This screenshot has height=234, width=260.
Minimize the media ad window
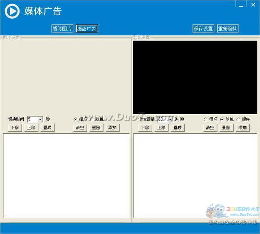tap(242, 4)
